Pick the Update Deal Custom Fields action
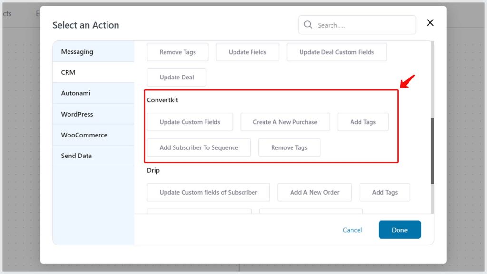Screen dimensions: 487x274 (336, 52)
